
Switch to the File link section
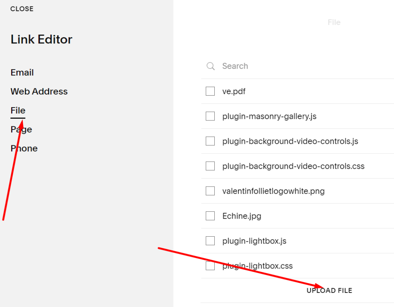pyautogui.click(x=18, y=110)
